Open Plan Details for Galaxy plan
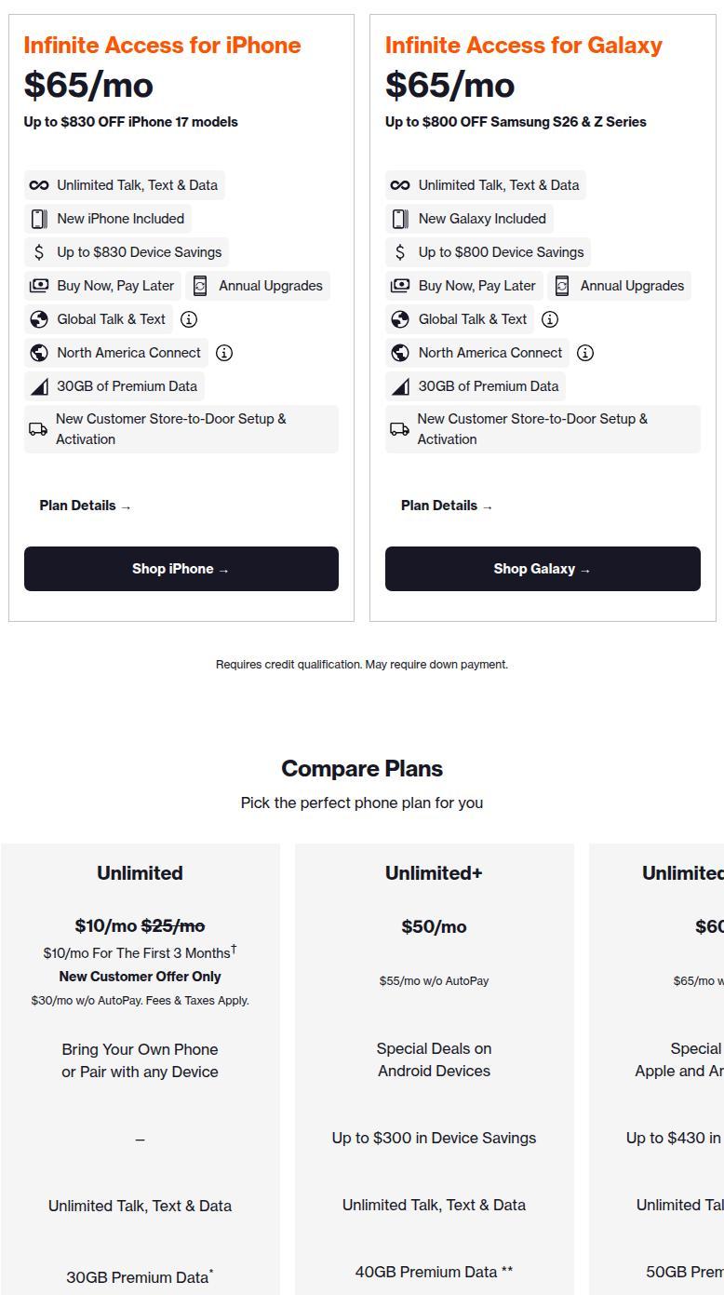724x1295 pixels. point(447,506)
